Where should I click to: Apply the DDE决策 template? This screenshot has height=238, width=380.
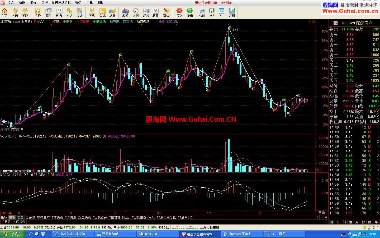[57, 217]
